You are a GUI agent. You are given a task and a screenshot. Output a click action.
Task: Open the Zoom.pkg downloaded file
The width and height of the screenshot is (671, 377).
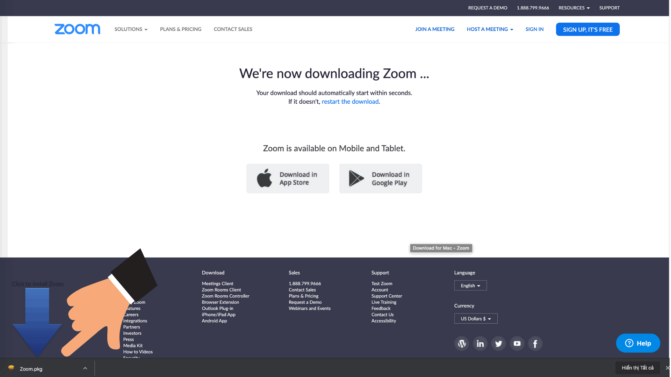click(31, 369)
